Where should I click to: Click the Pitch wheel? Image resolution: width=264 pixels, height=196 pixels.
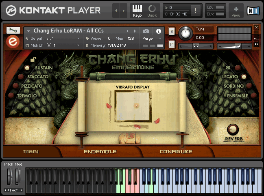(9, 177)
